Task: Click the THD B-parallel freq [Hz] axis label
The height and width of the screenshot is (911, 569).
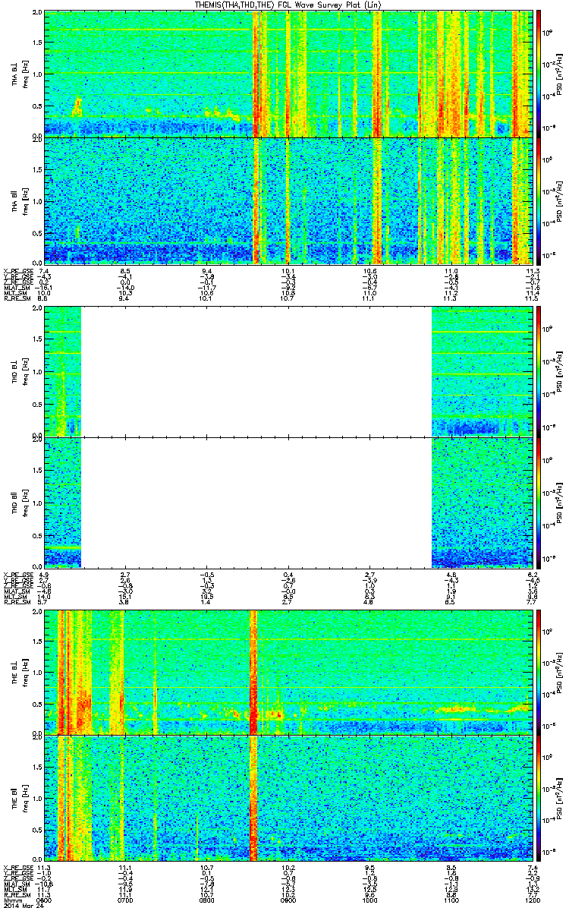Action: [x=24, y=502]
